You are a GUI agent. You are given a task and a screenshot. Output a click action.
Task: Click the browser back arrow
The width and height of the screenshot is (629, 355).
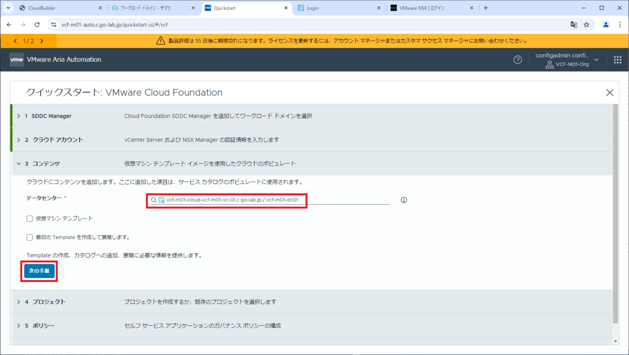coord(9,25)
